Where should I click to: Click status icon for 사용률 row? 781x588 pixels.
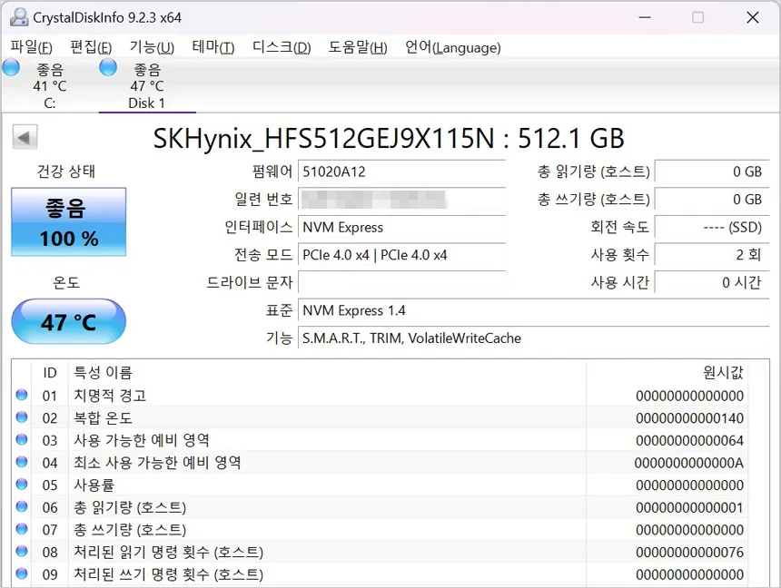(22, 485)
